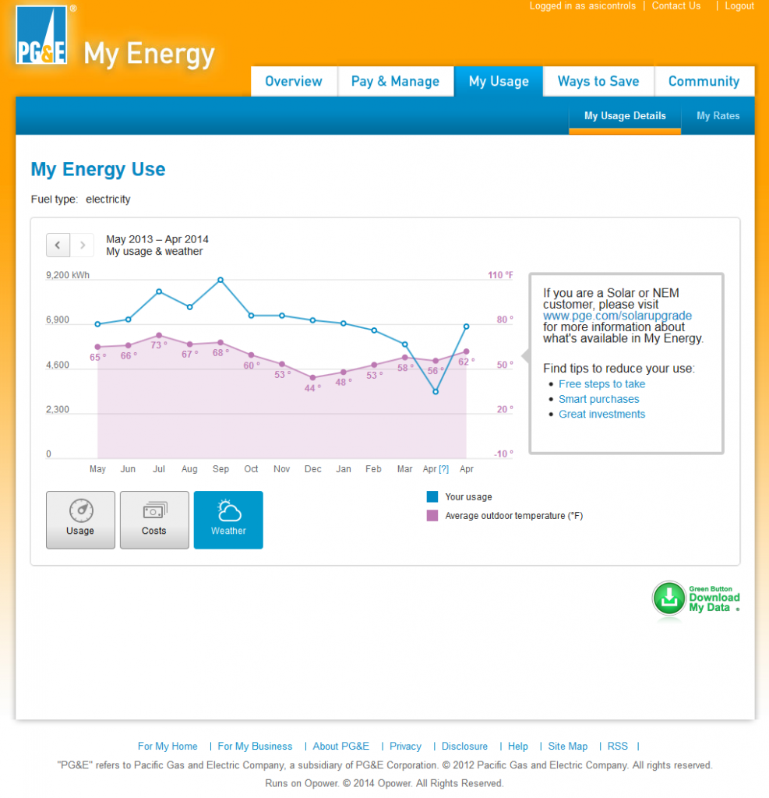Click the Apr [?] help marker

point(443,469)
